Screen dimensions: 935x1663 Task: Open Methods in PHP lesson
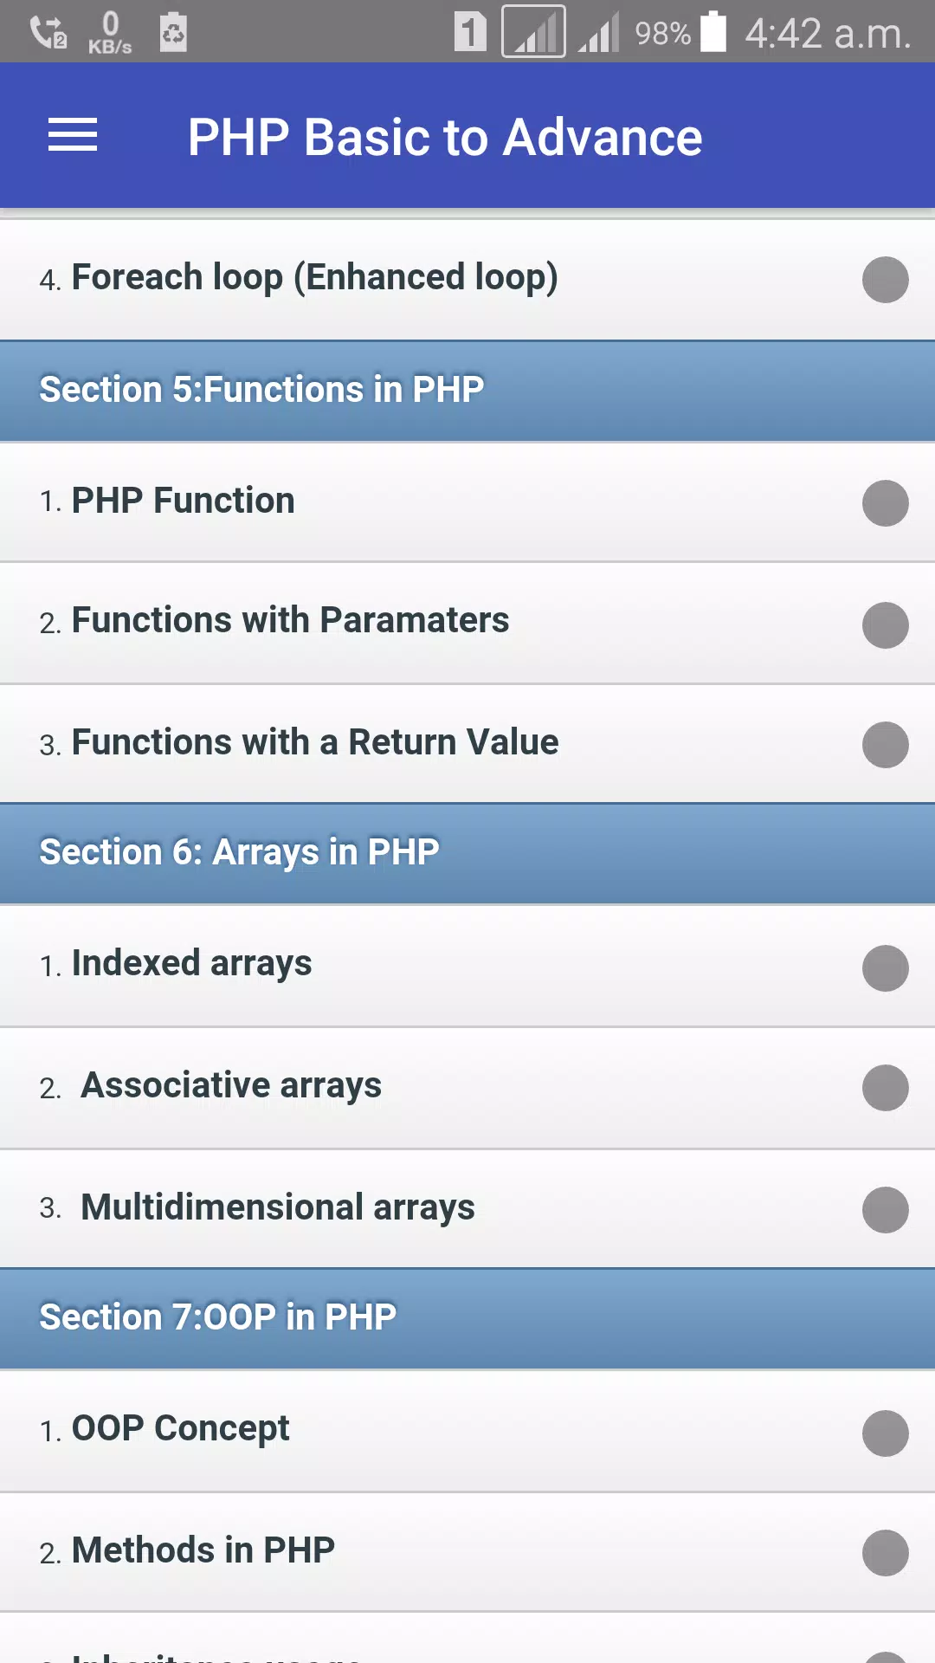pyautogui.click(x=467, y=1552)
